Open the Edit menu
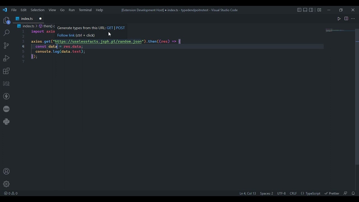Viewport: 359px width, 202px height. coord(24,10)
